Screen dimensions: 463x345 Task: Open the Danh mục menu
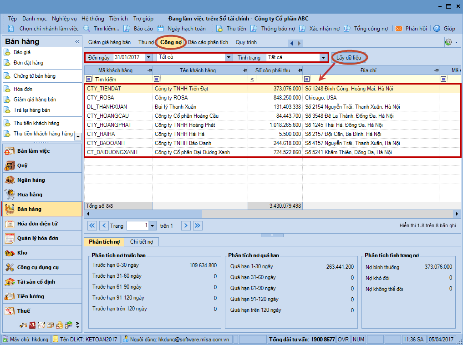click(34, 19)
